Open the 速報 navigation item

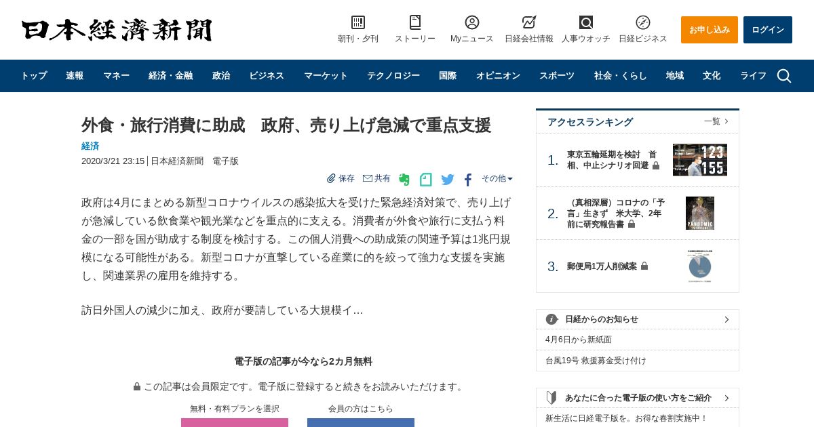(x=75, y=76)
